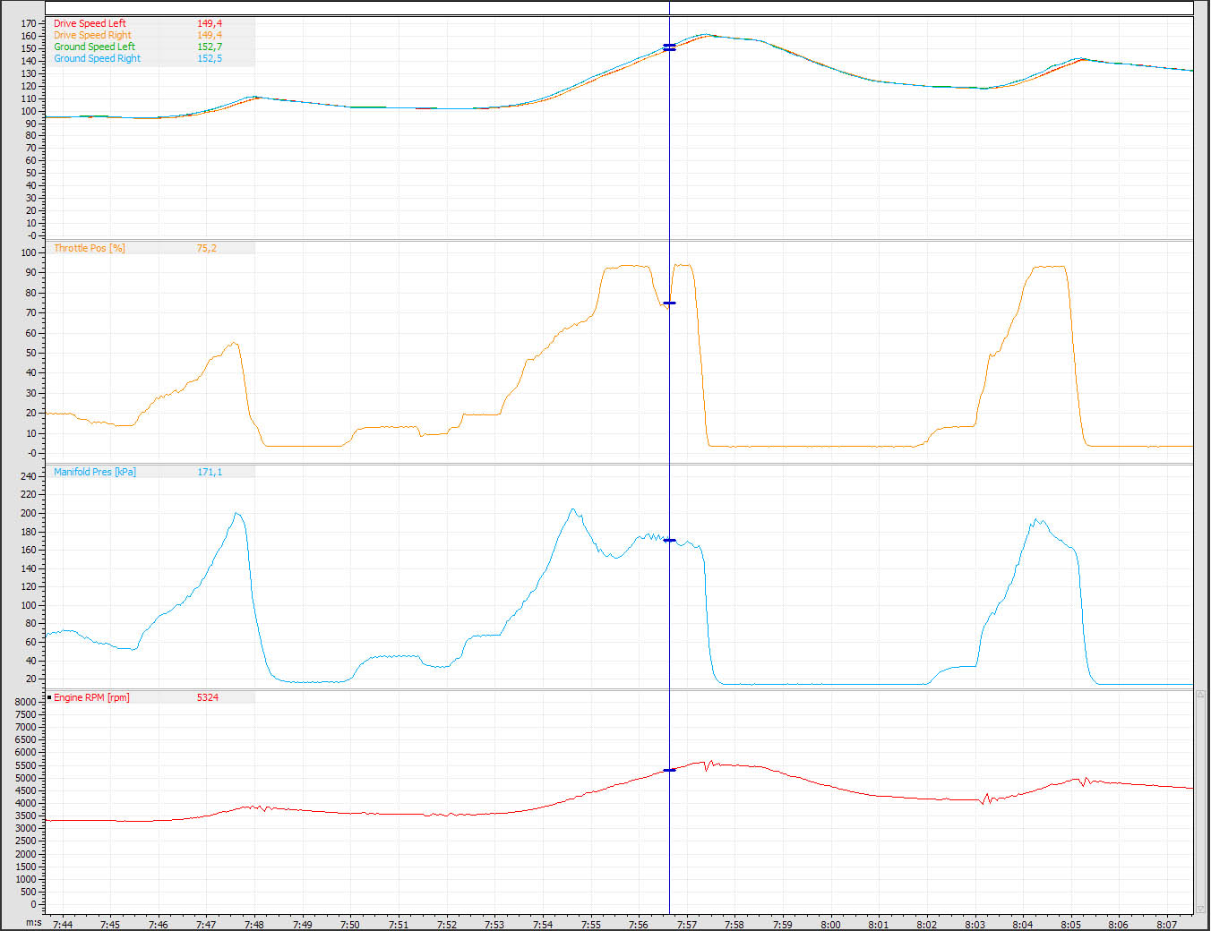Viewport: 1211px width, 931px height.
Task: Click the 100 tick on the throttle axis
Action: pyautogui.click(x=28, y=253)
